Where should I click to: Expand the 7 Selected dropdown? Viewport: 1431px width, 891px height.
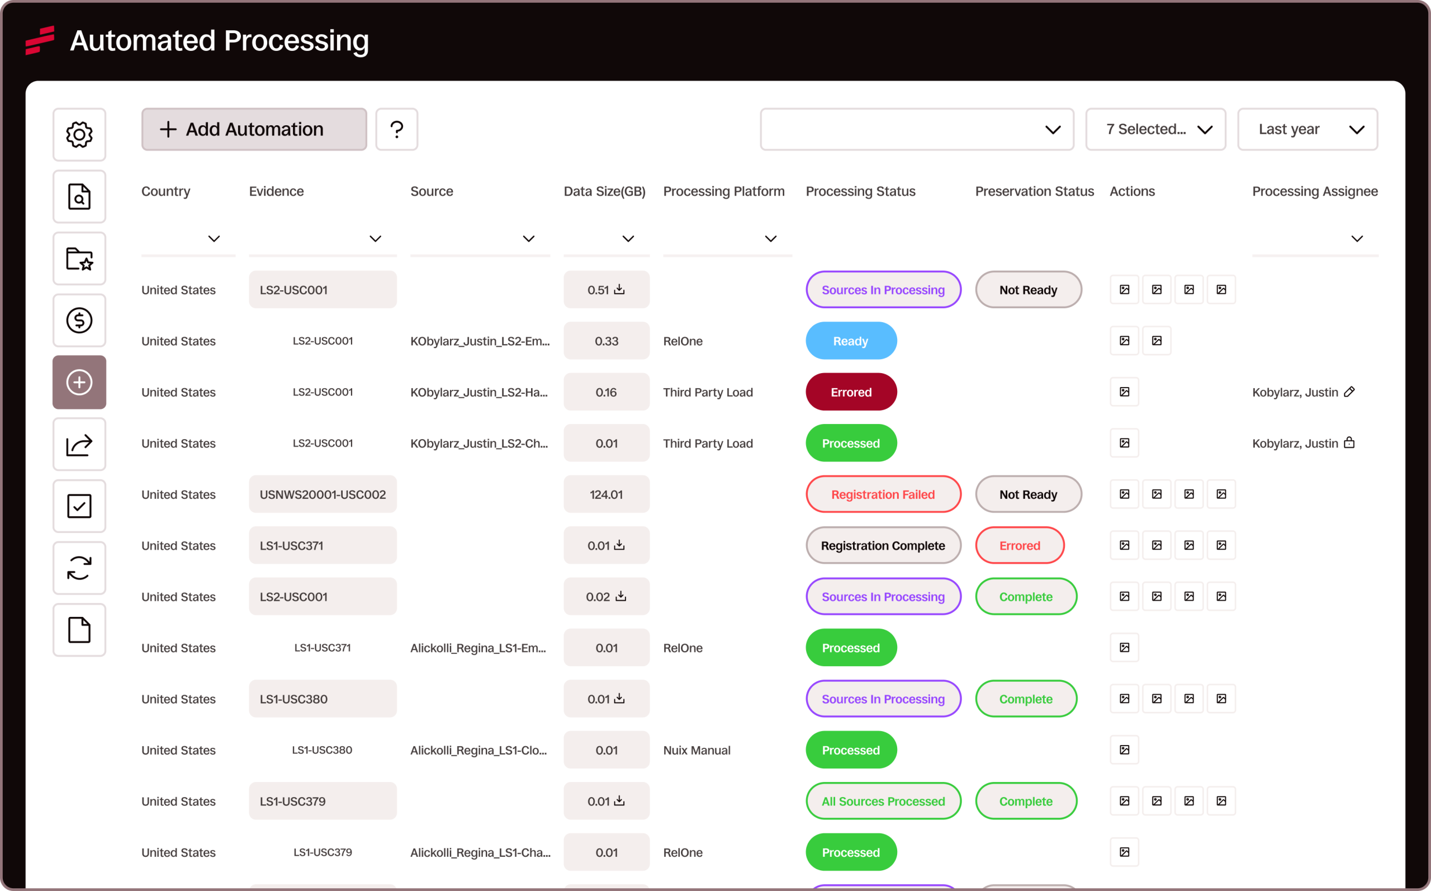point(1155,129)
